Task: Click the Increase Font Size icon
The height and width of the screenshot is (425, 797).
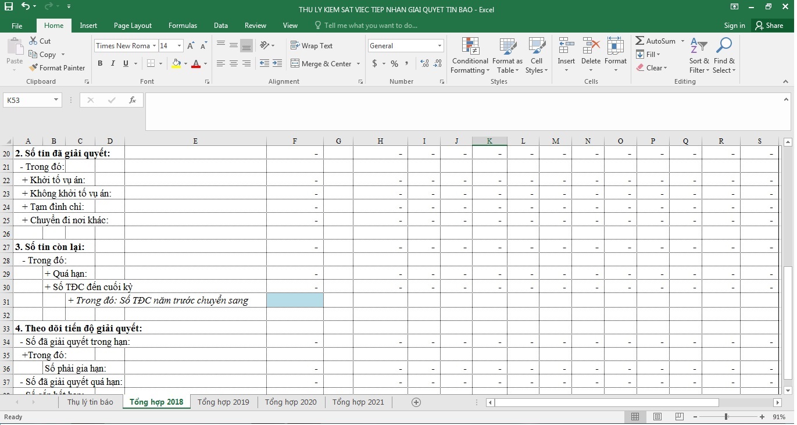Action: point(191,46)
